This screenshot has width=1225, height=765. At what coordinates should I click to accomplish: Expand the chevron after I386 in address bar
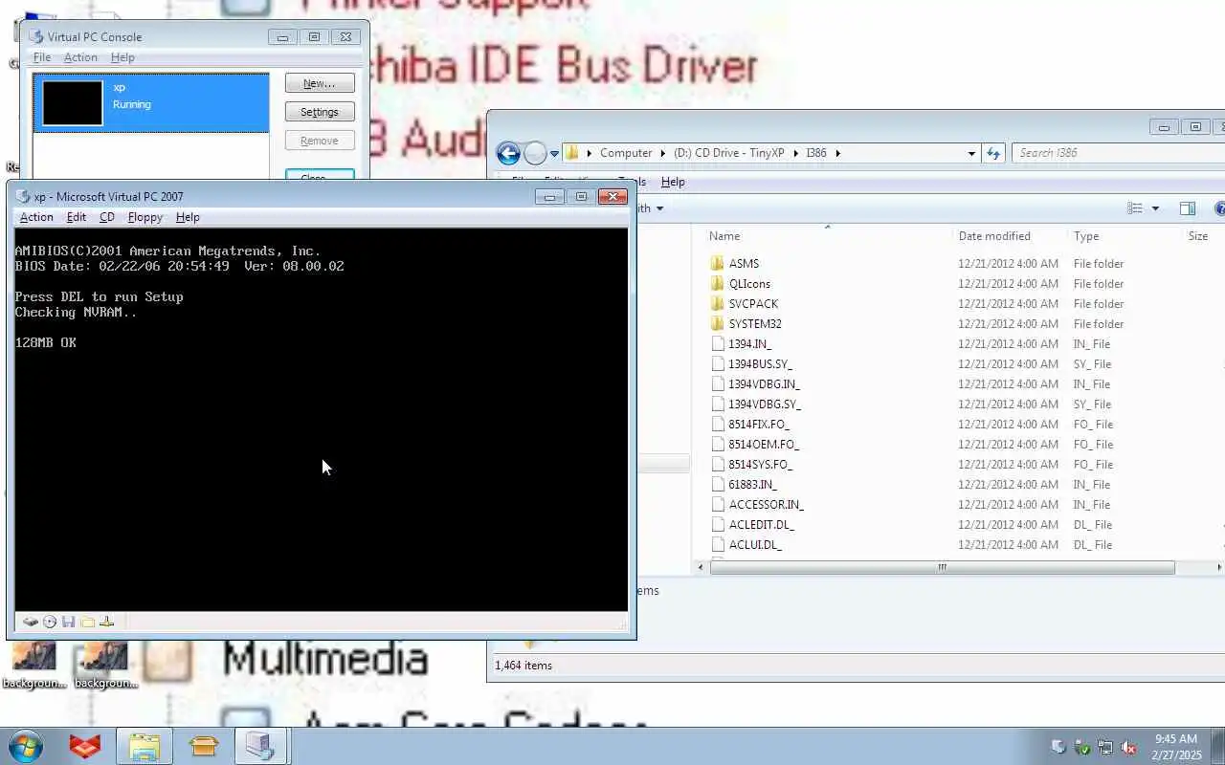tap(838, 153)
